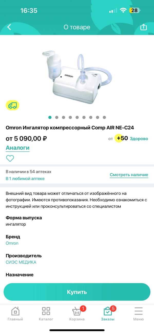Open the Каталог tab

(x=46, y=314)
